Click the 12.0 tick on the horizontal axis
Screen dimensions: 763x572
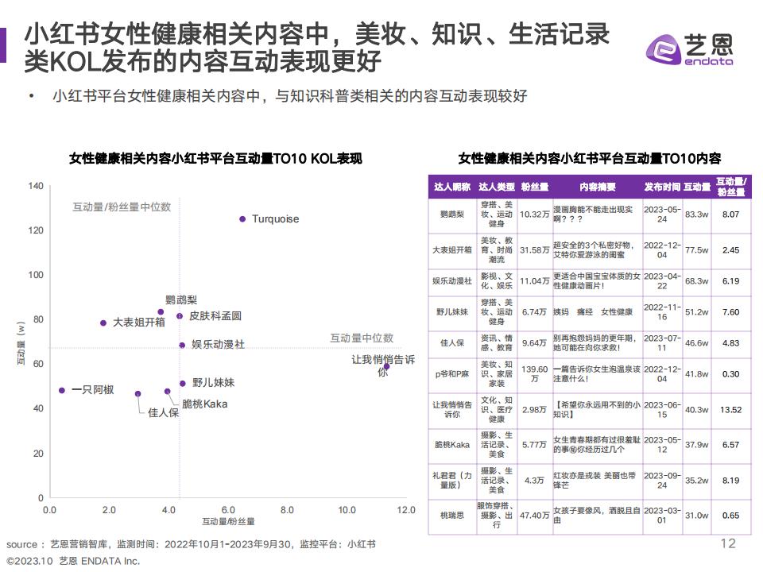tap(406, 510)
